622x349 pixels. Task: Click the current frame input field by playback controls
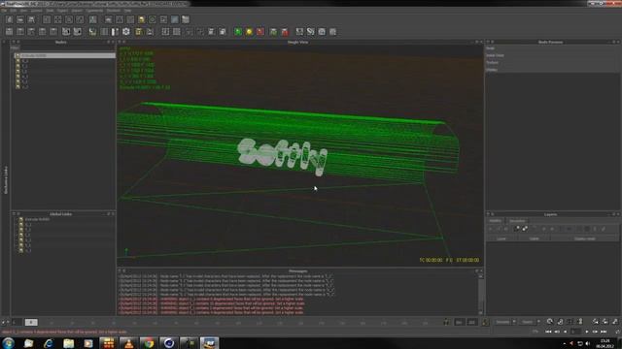(x=575, y=332)
